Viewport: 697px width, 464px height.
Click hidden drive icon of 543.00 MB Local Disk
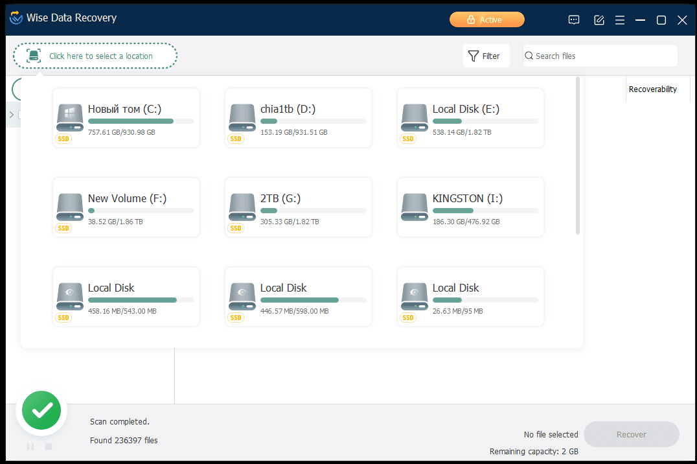click(70, 296)
